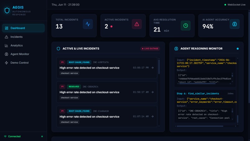Open incident INC-63B7C676 arrow
The height and width of the screenshot is (141, 250).
point(152,68)
